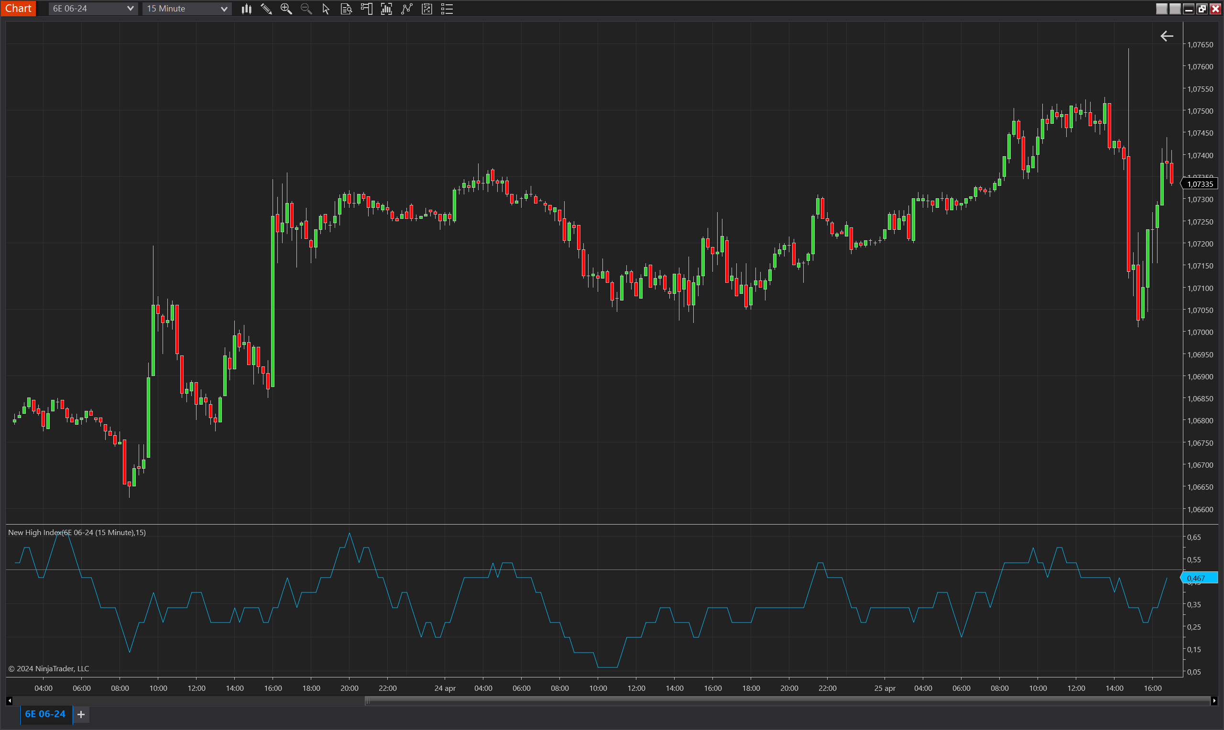Screen dimensions: 1224x730
Task: Click the orange Chart title label
Action: pyautogui.click(x=18, y=9)
